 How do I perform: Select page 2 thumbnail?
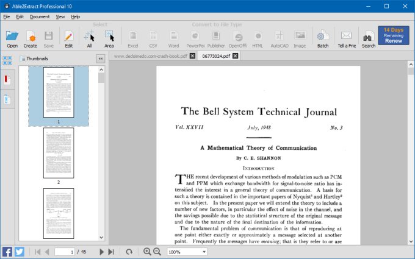point(59,153)
